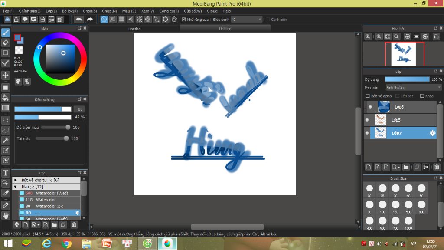Select the Eraser tool
This screenshot has width=444, height=250.
click(6, 43)
